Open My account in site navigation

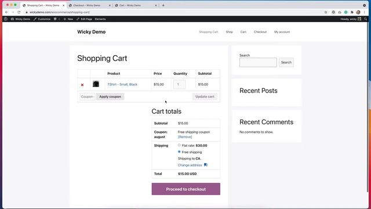tap(282, 32)
